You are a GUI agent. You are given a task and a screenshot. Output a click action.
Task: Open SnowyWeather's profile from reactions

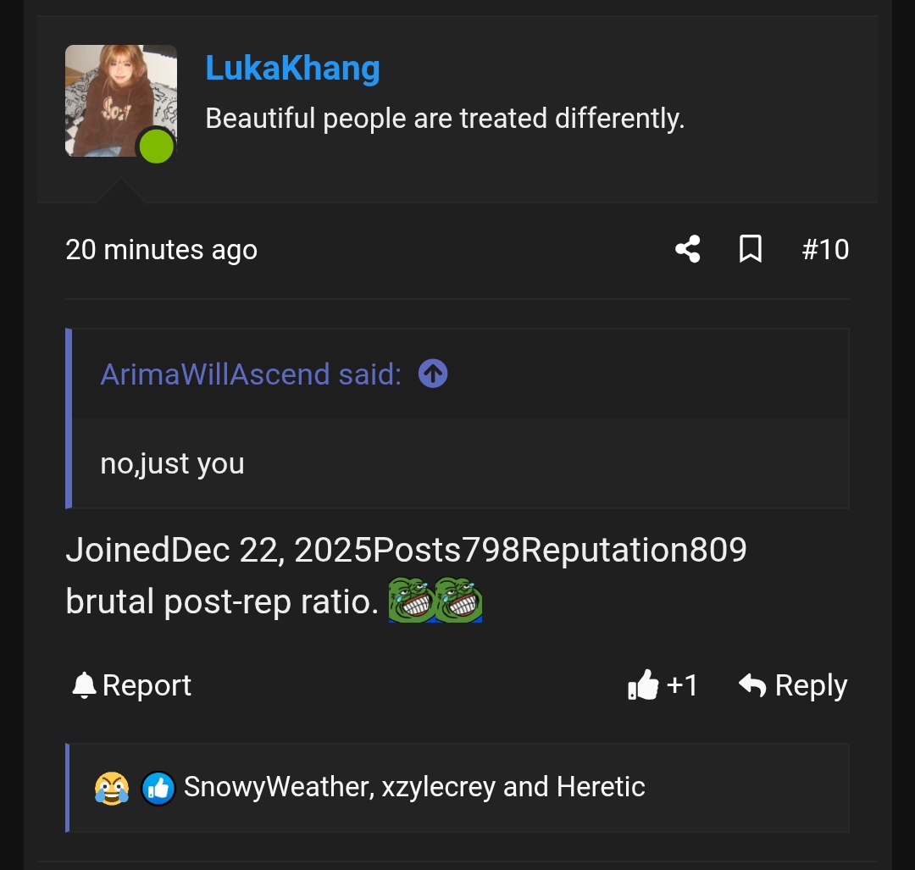(x=276, y=787)
